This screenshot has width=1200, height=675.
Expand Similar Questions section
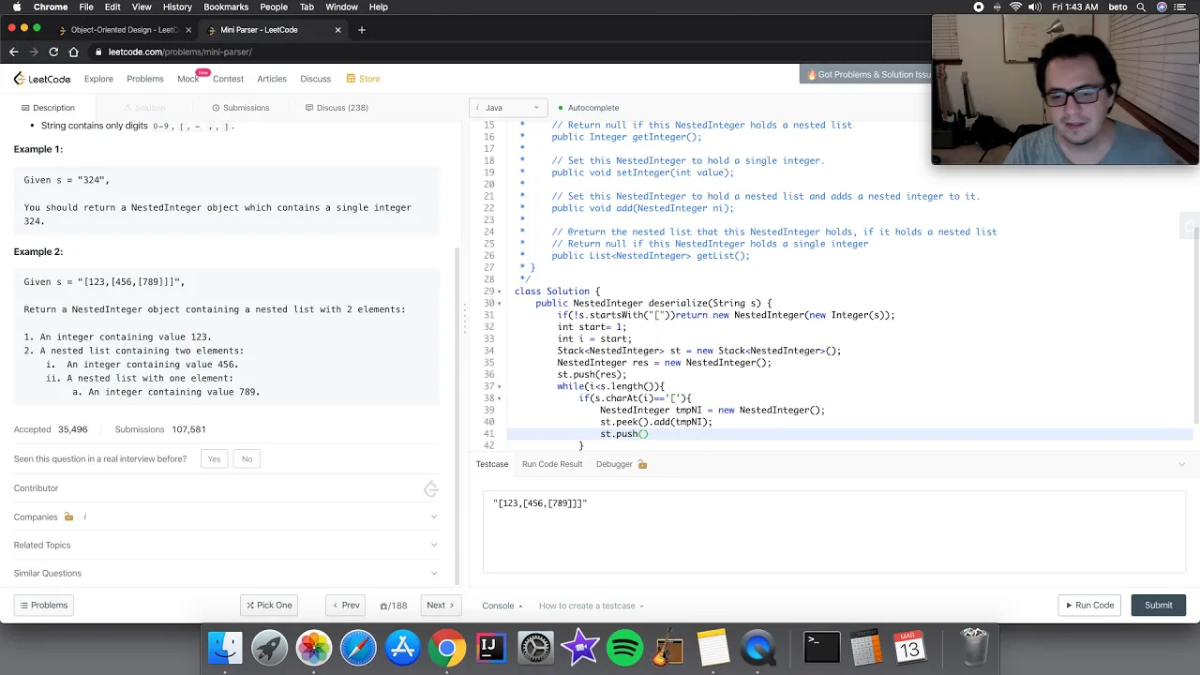click(433, 573)
